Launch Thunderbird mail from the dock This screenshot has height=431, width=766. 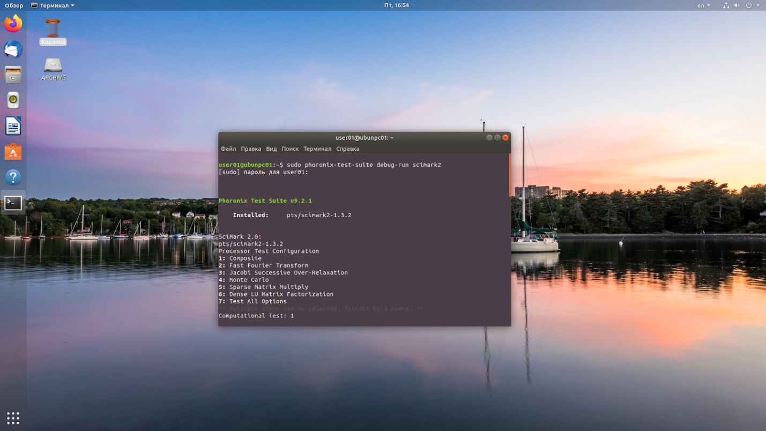tap(13, 49)
